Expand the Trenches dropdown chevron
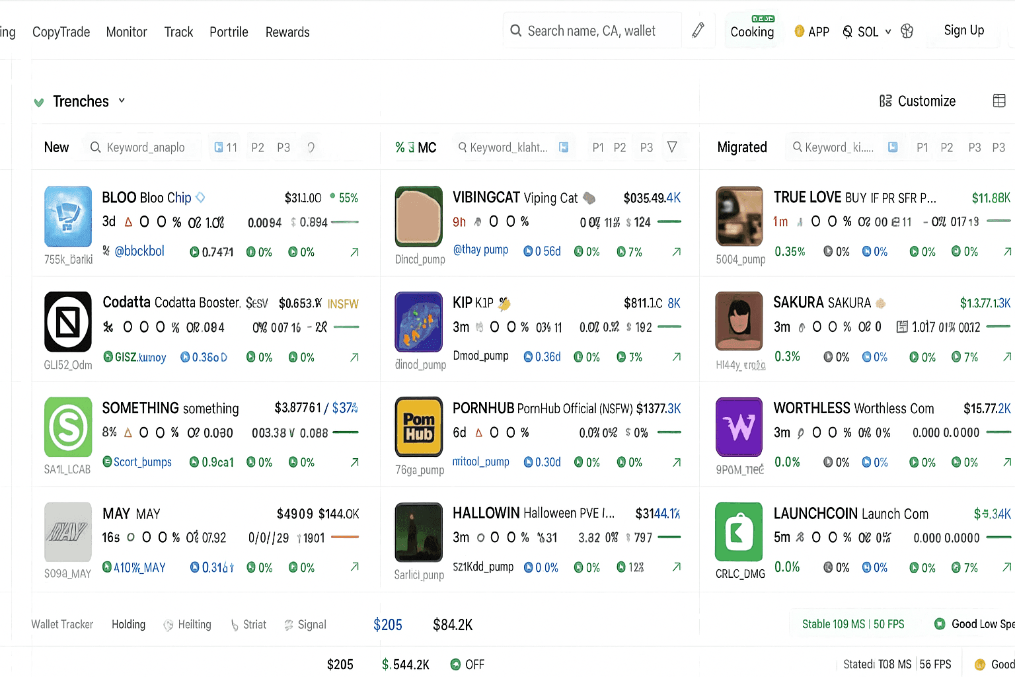1015x677 pixels. click(122, 100)
